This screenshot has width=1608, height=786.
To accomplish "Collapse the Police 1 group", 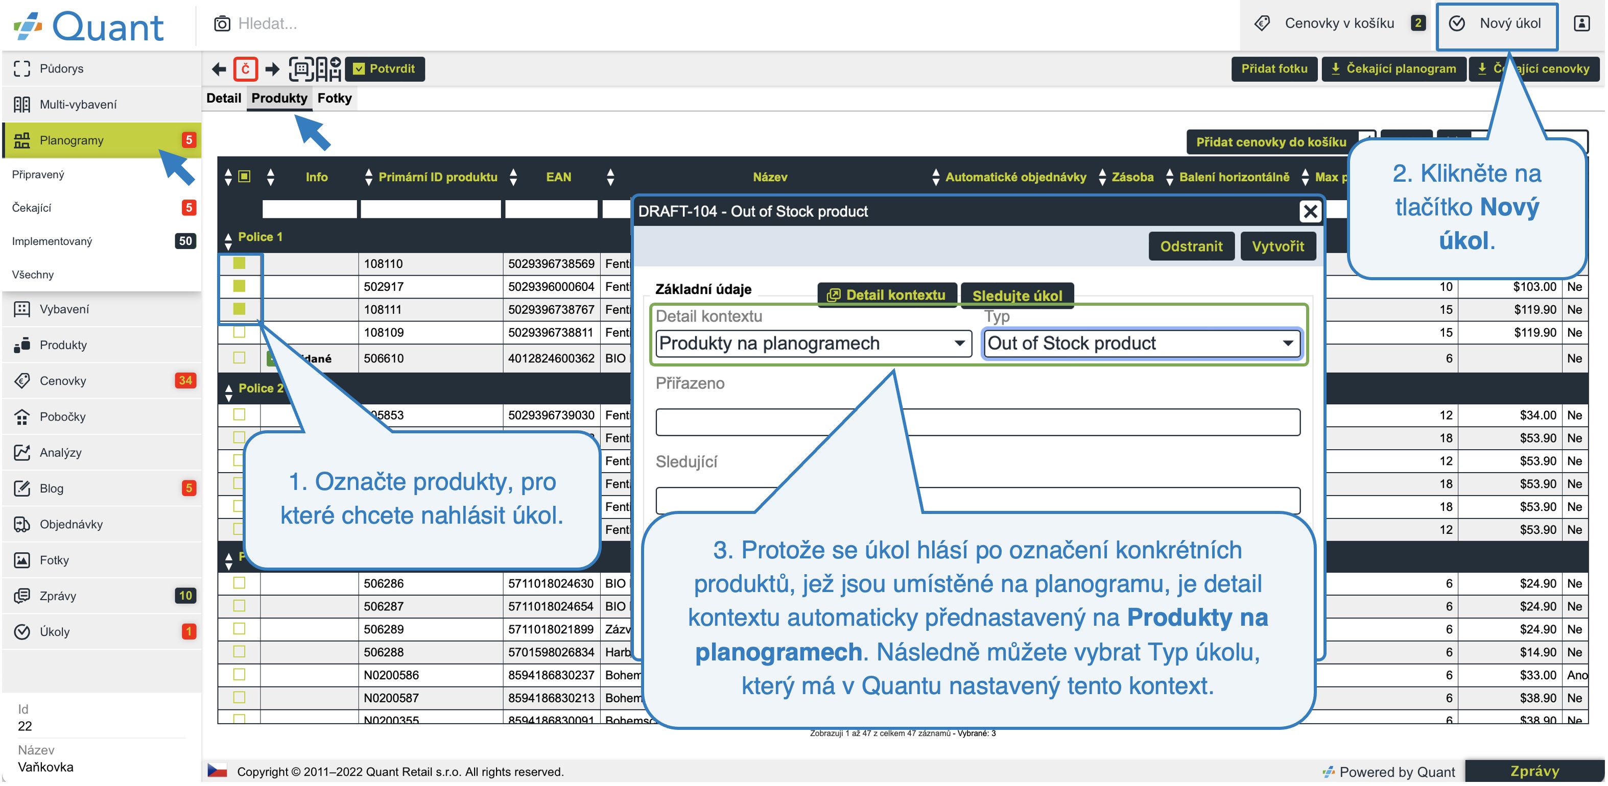I will point(228,241).
